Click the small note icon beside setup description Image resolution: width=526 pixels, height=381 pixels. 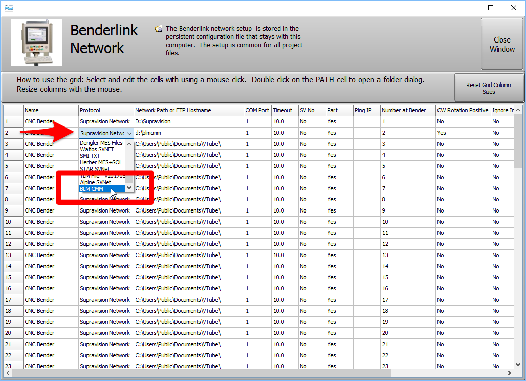159,29
